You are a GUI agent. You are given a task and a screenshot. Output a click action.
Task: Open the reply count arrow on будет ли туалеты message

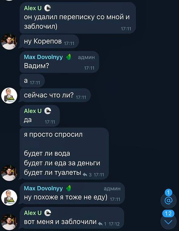(x=85, y=175)
